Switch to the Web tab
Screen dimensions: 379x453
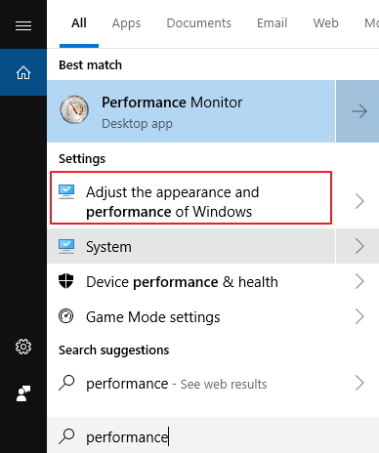click(325, 23)
